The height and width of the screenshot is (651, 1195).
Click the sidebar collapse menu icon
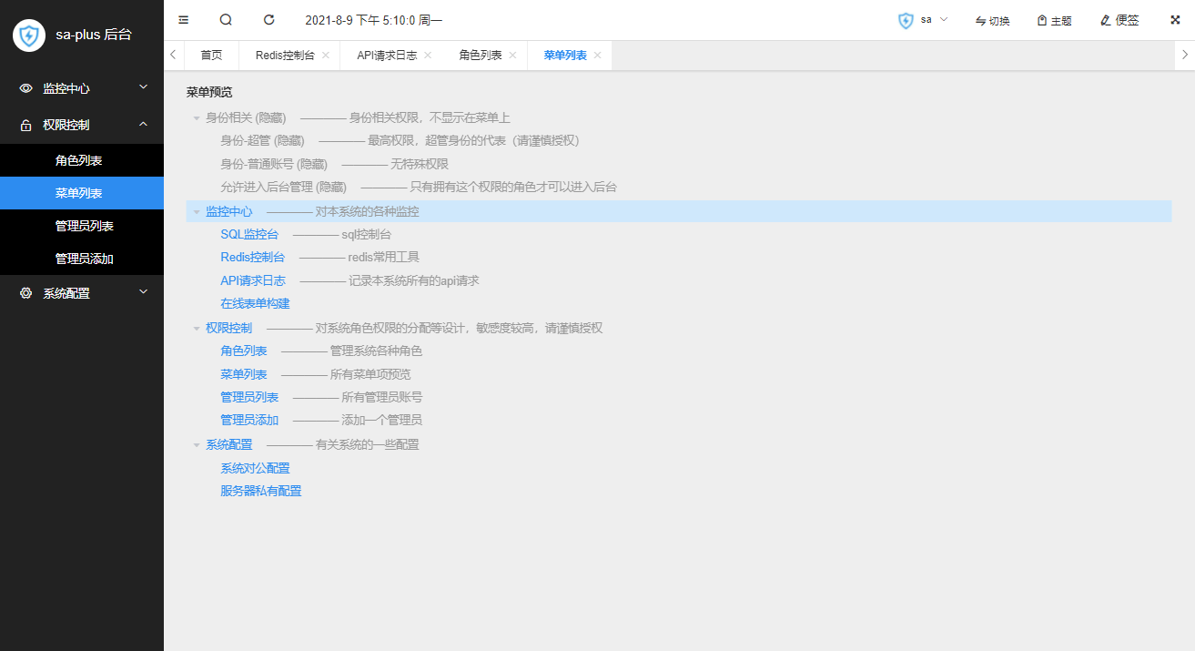[184, 19]
